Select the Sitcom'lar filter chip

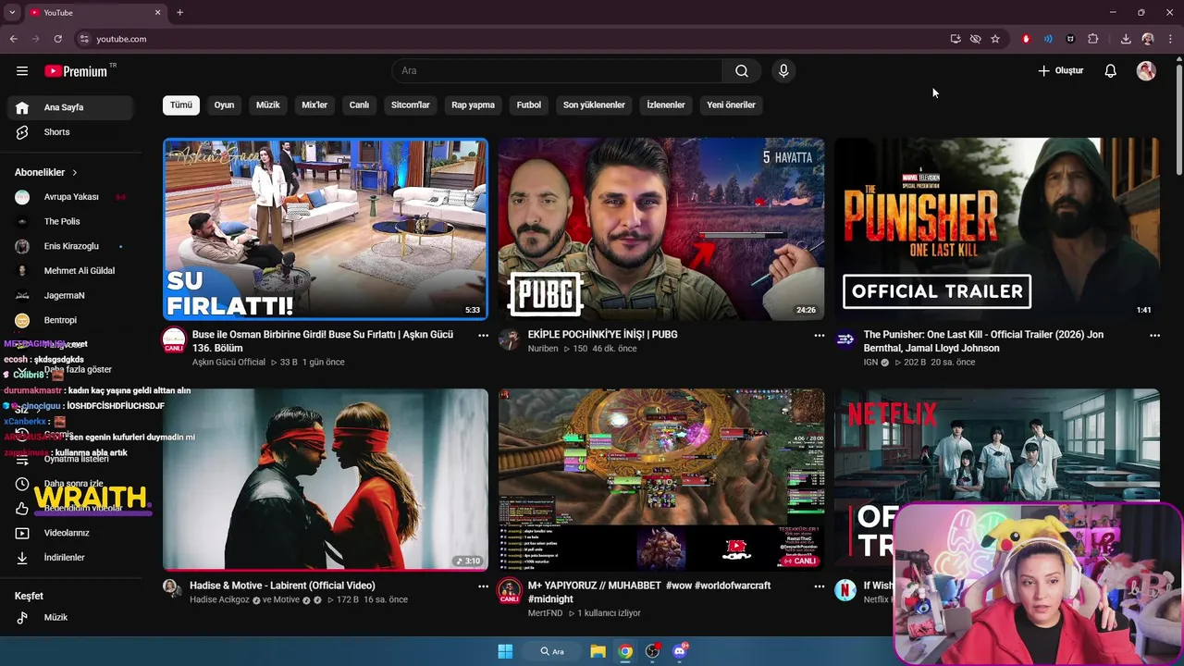point(411,105)
